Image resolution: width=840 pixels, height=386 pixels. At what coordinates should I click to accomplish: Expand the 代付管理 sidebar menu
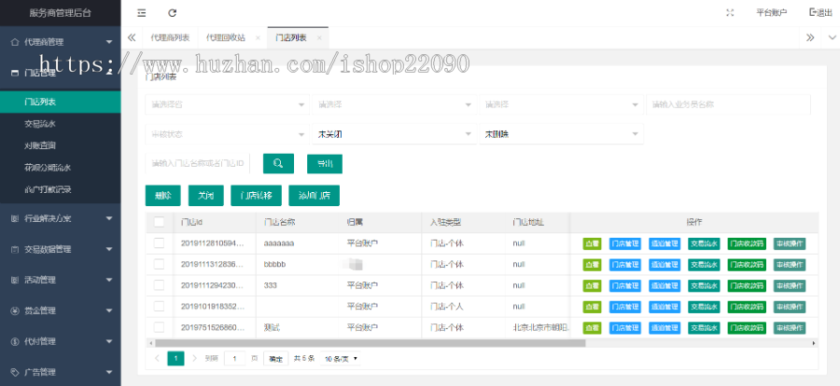[x=61, y=341]
